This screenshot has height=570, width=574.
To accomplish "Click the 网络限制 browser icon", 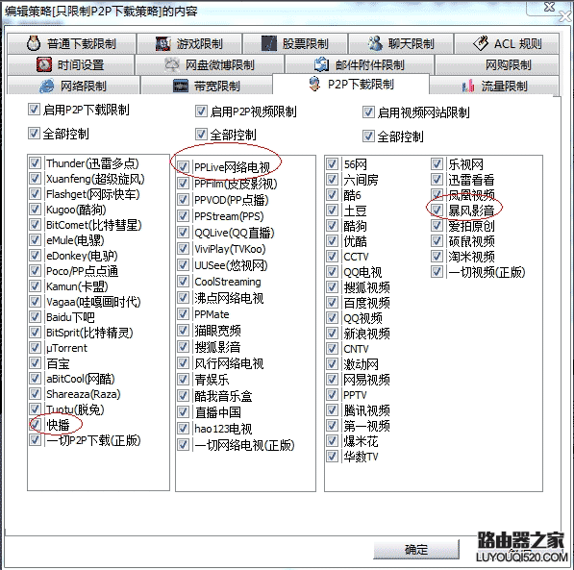I will click(47, 87).
